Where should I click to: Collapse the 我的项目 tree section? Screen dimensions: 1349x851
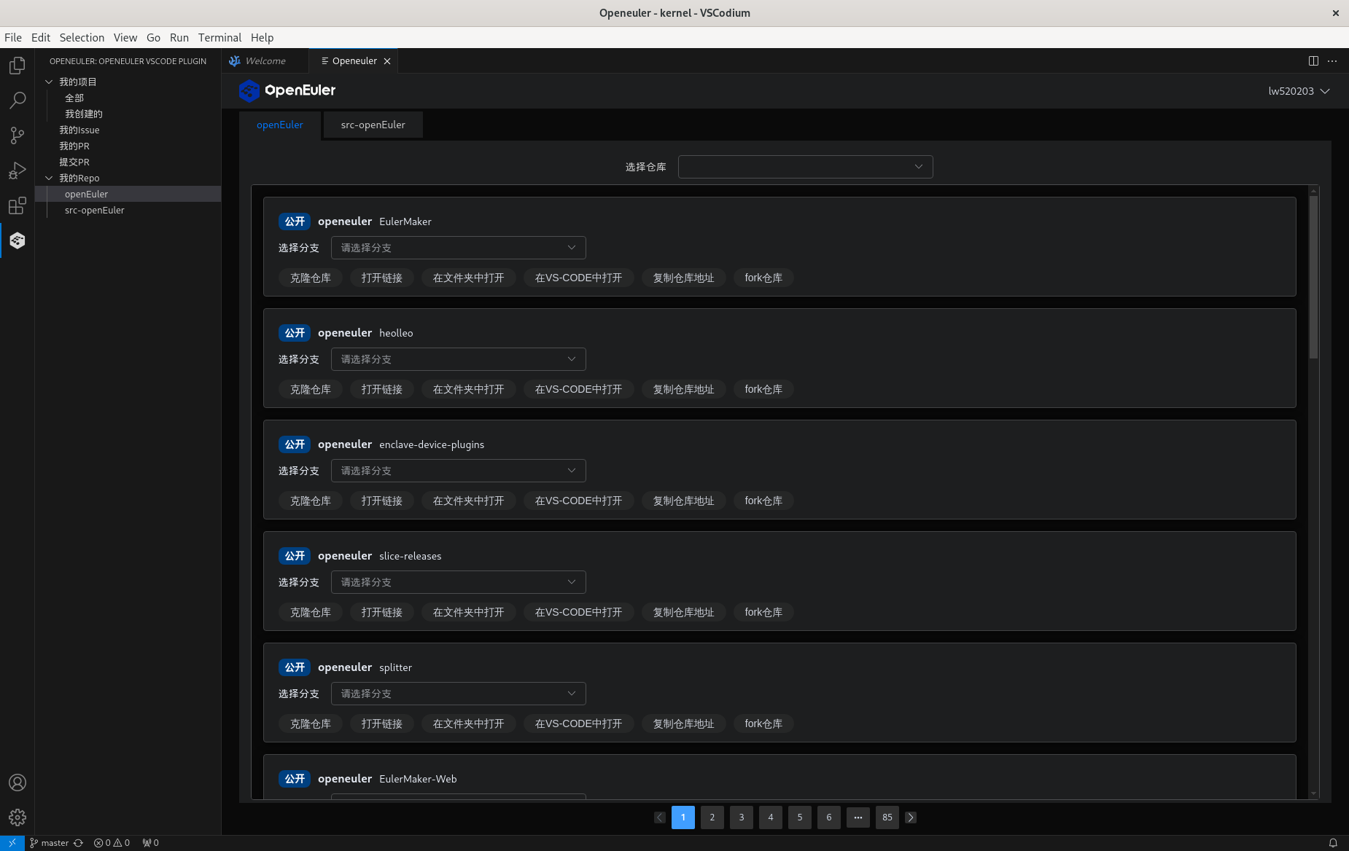pos(49,82)
